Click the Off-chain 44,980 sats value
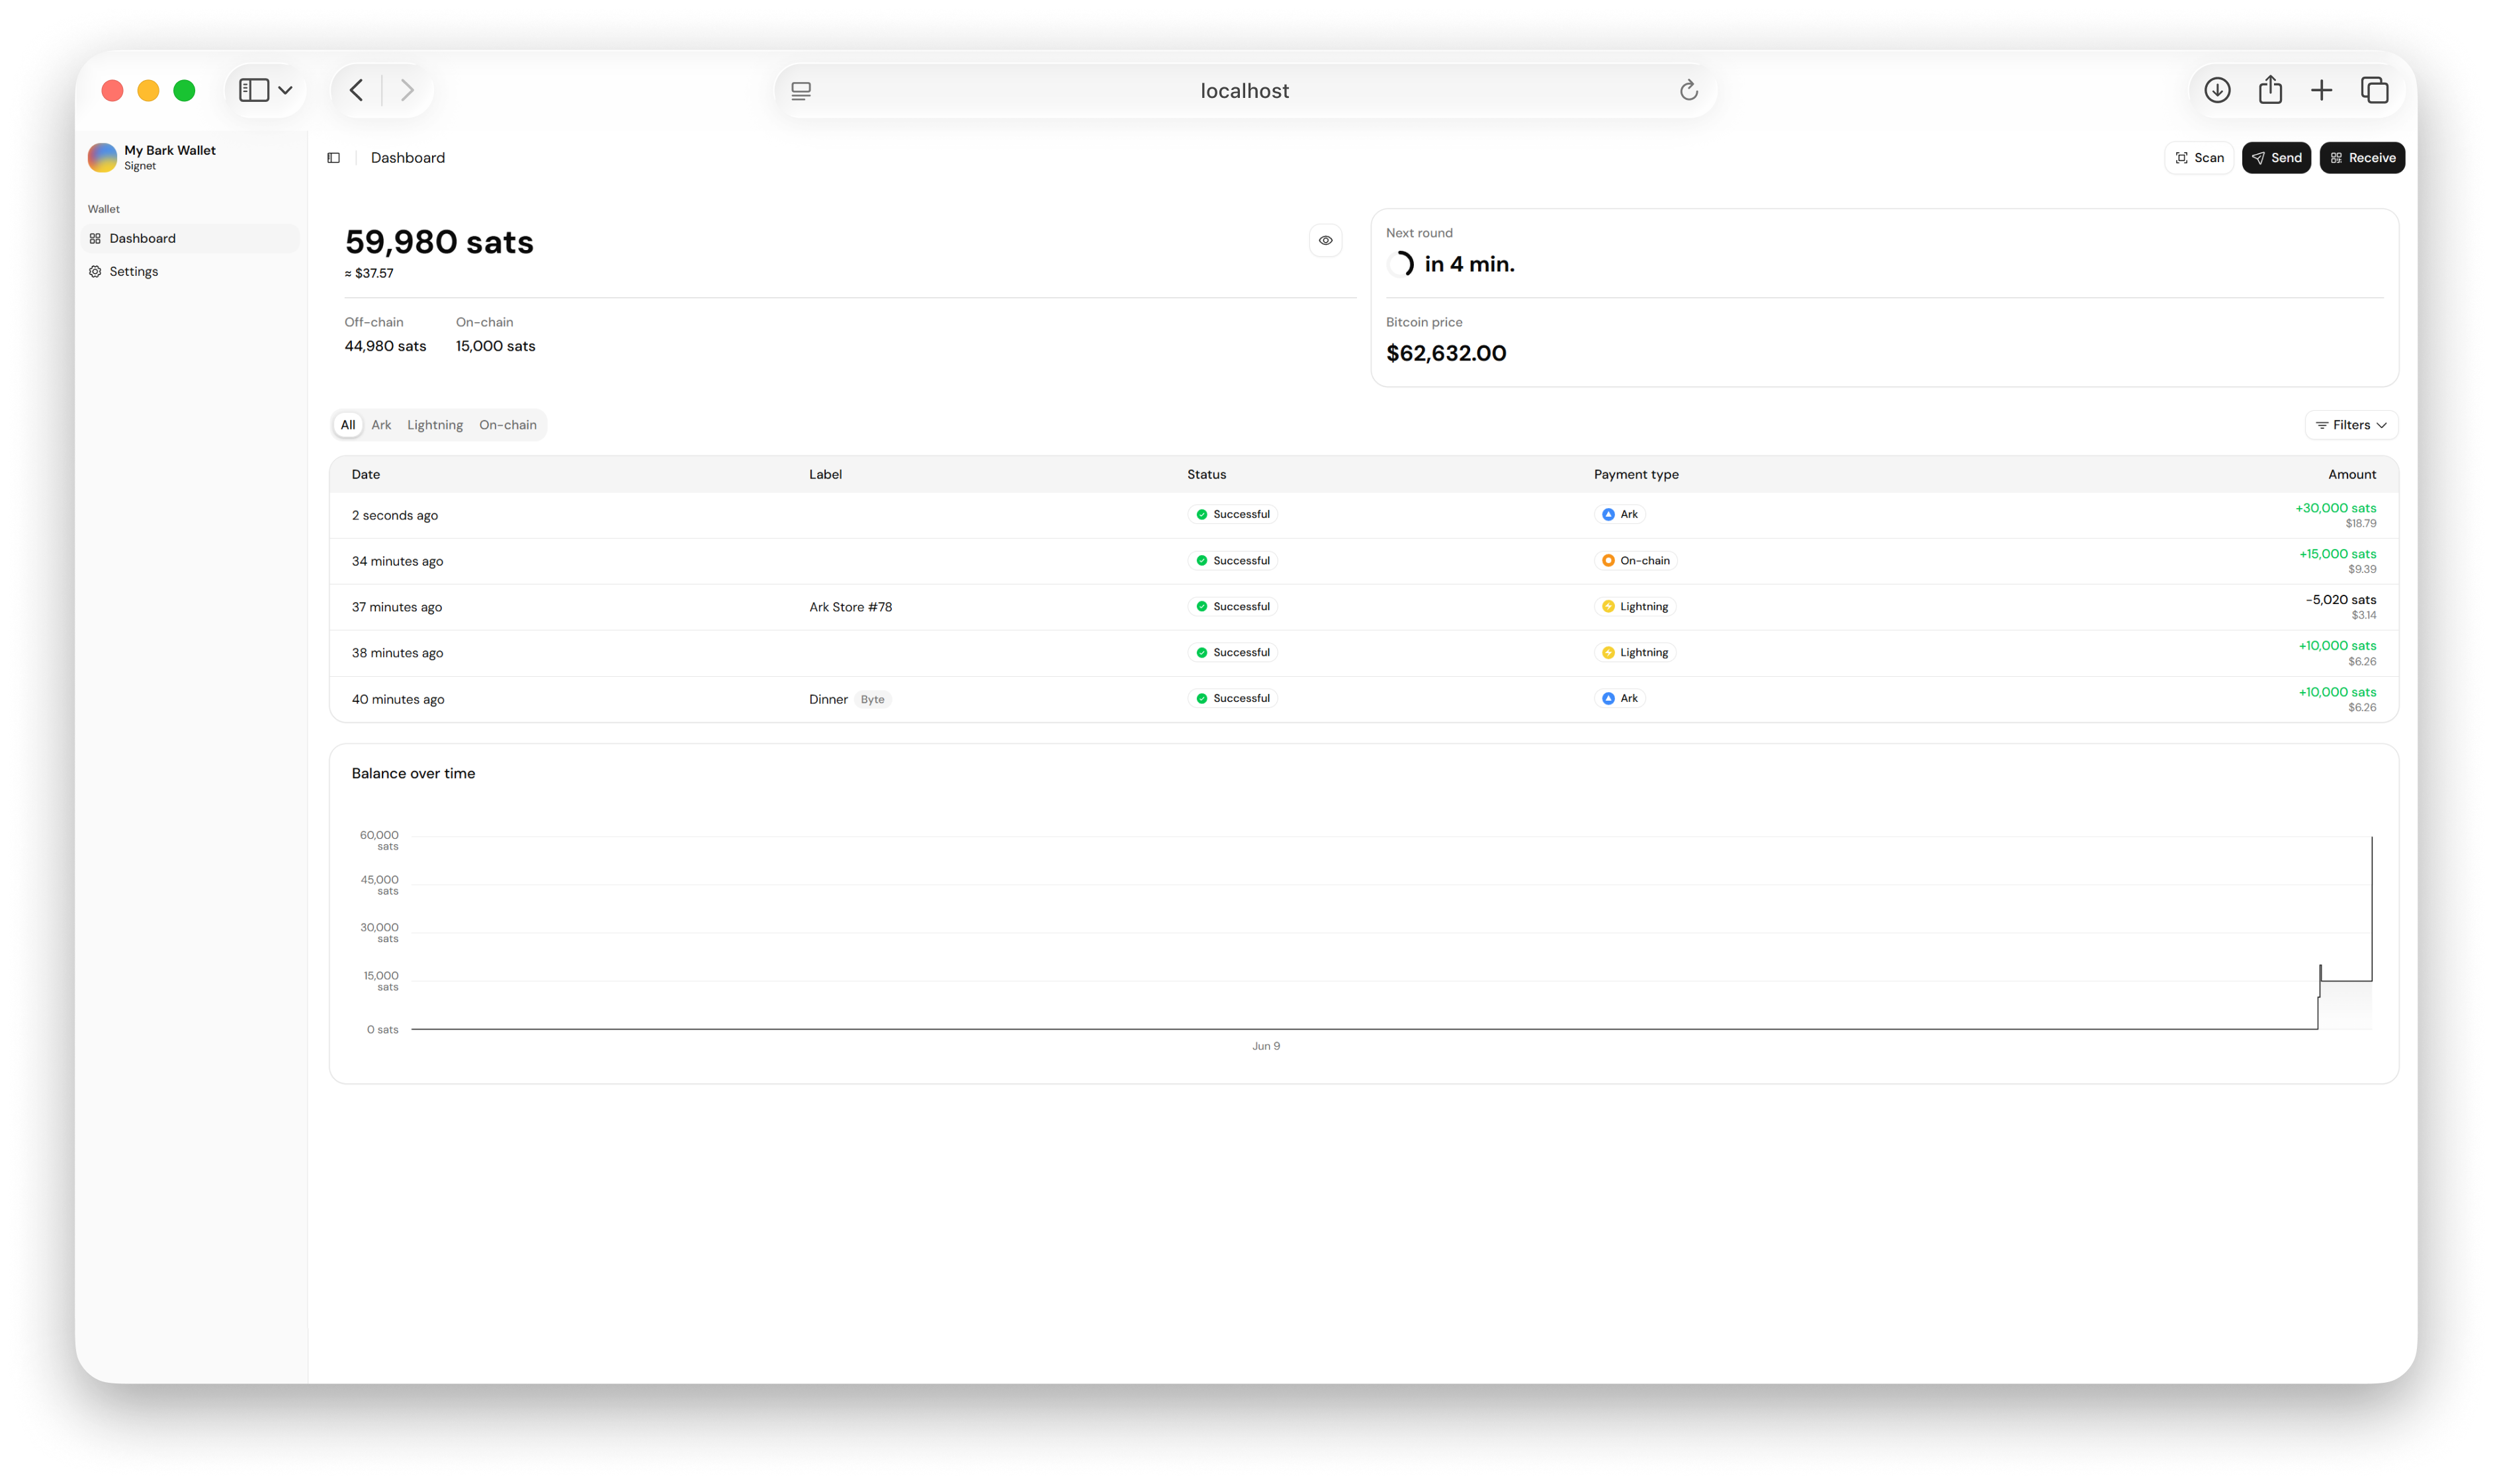Image resolution: width=2493 pixels, height=1484 pixels. [x=385, y=346]
